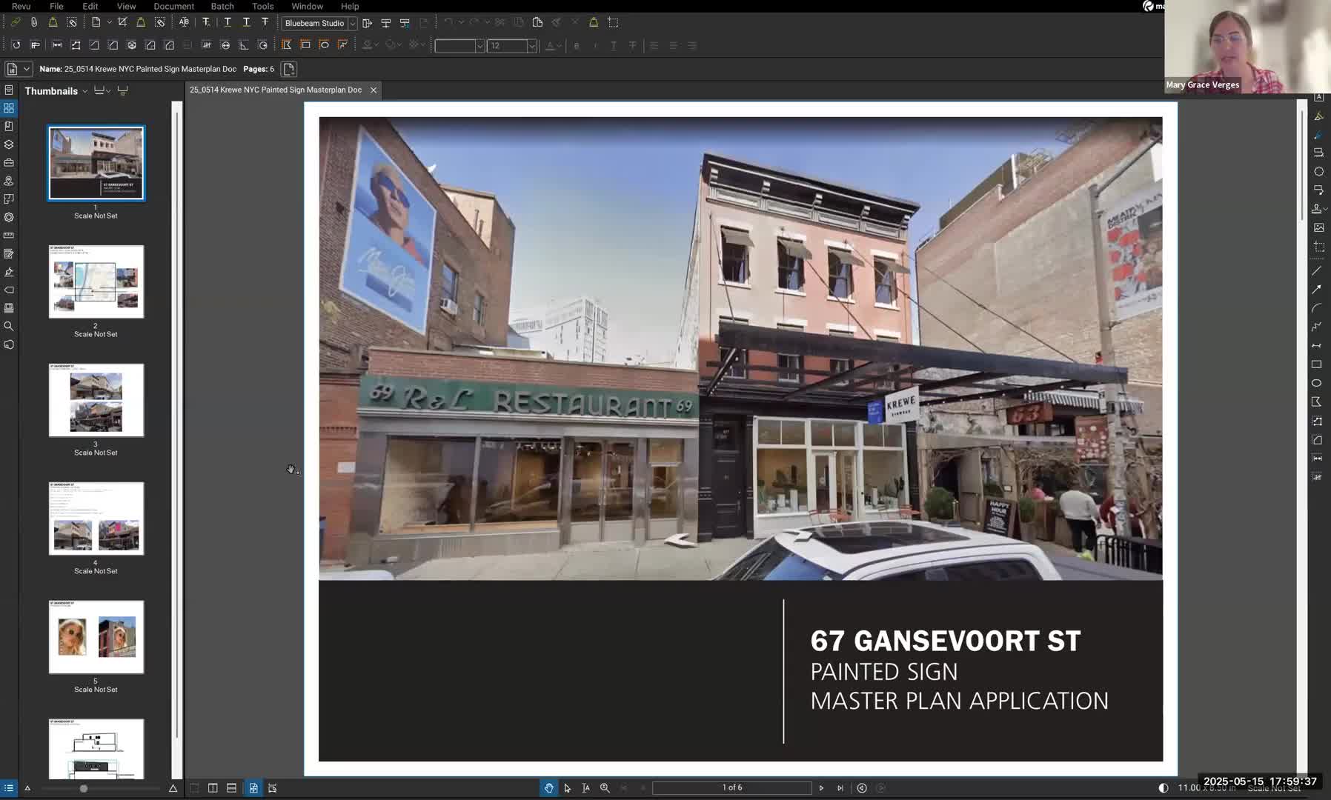Screen dimensions: 1331x800
Task: Select the text Select tool
Action: 585,788
